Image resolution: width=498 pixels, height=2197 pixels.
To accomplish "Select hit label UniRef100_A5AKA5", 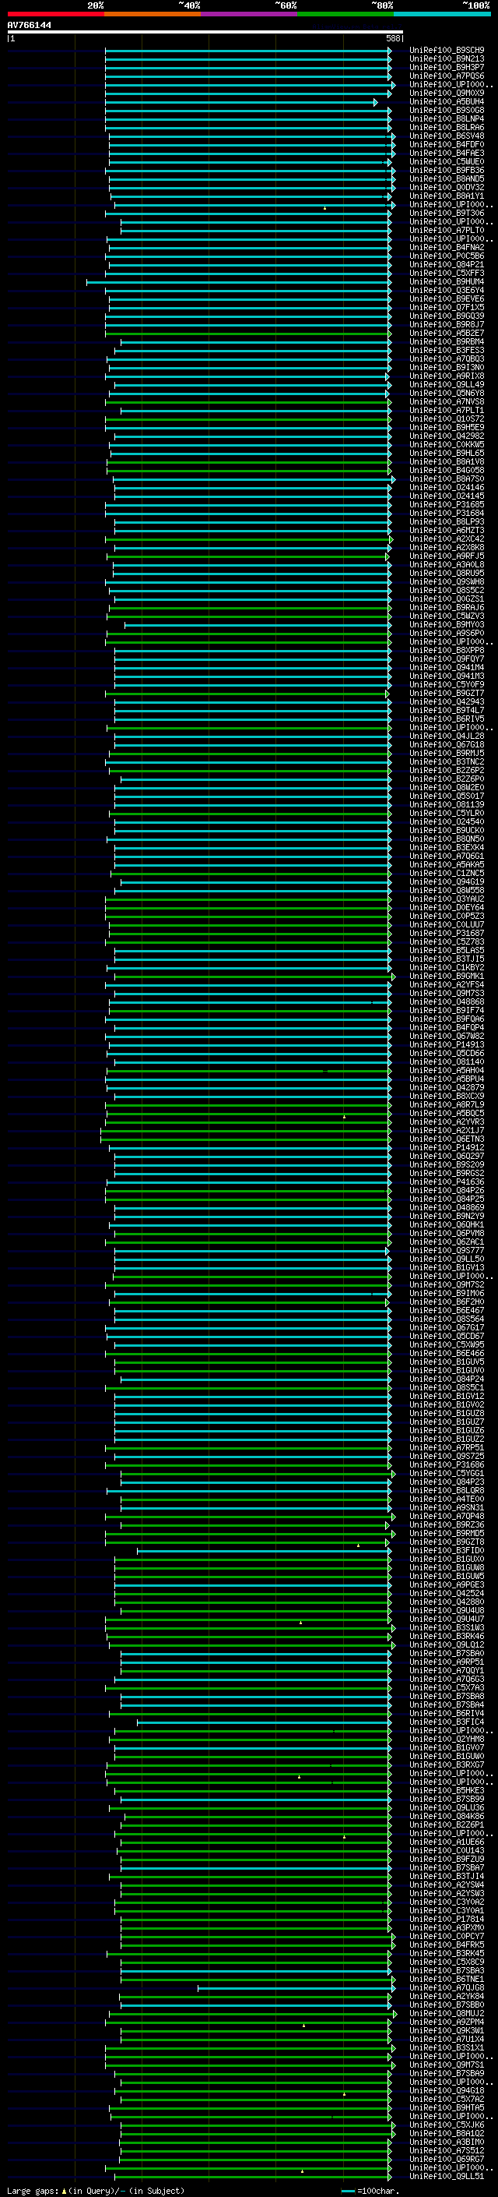I will pos(447,865).
